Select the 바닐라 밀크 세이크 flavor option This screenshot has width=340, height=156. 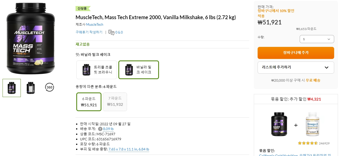click(138, 70)
